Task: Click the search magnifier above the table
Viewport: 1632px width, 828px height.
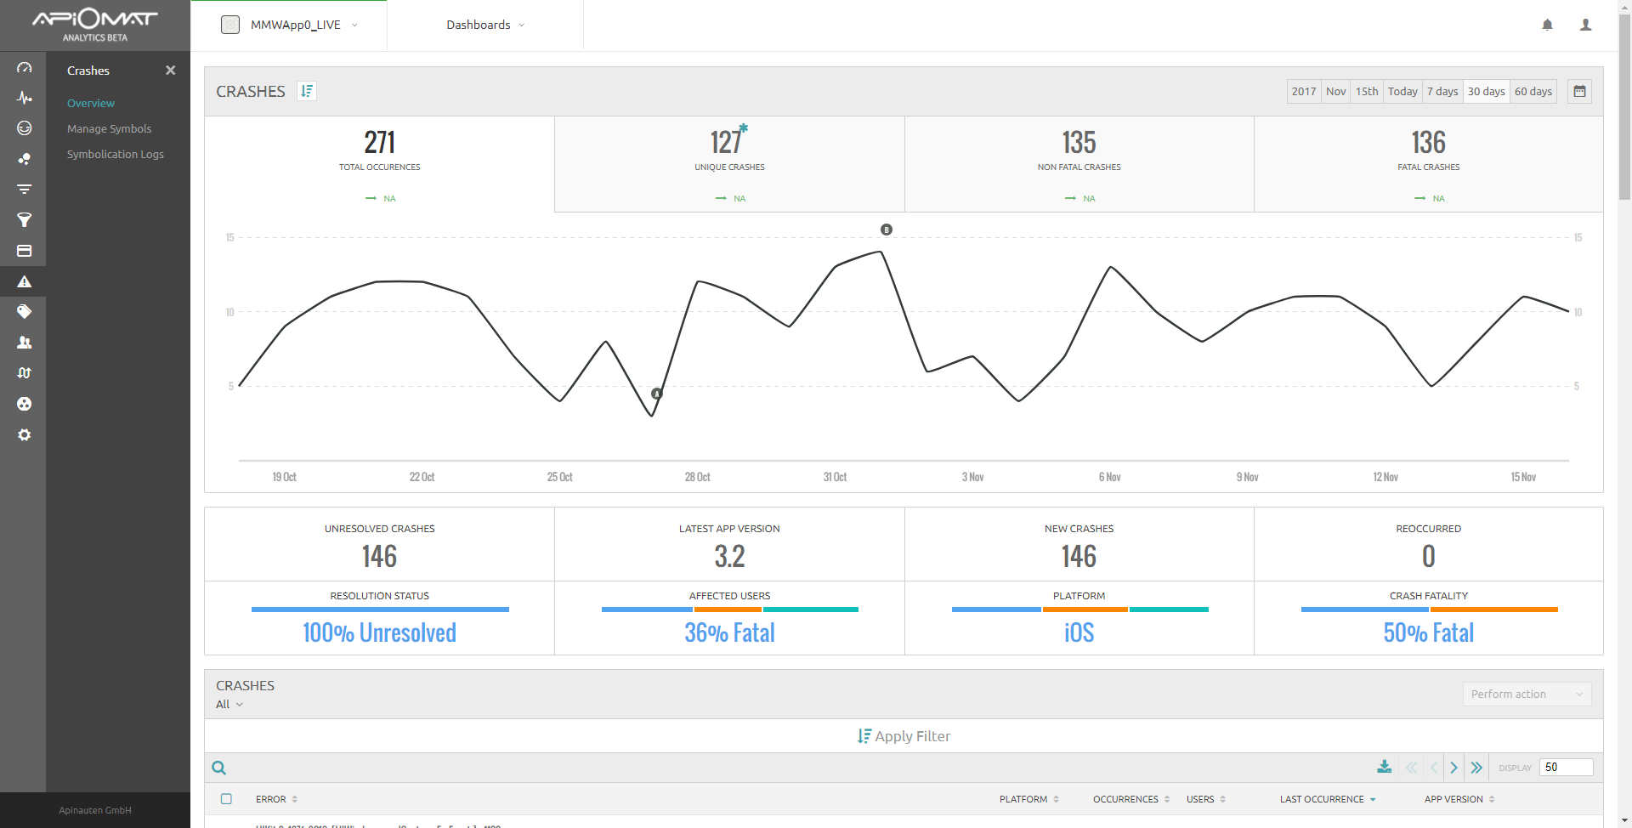Action: tap(219, 768)
